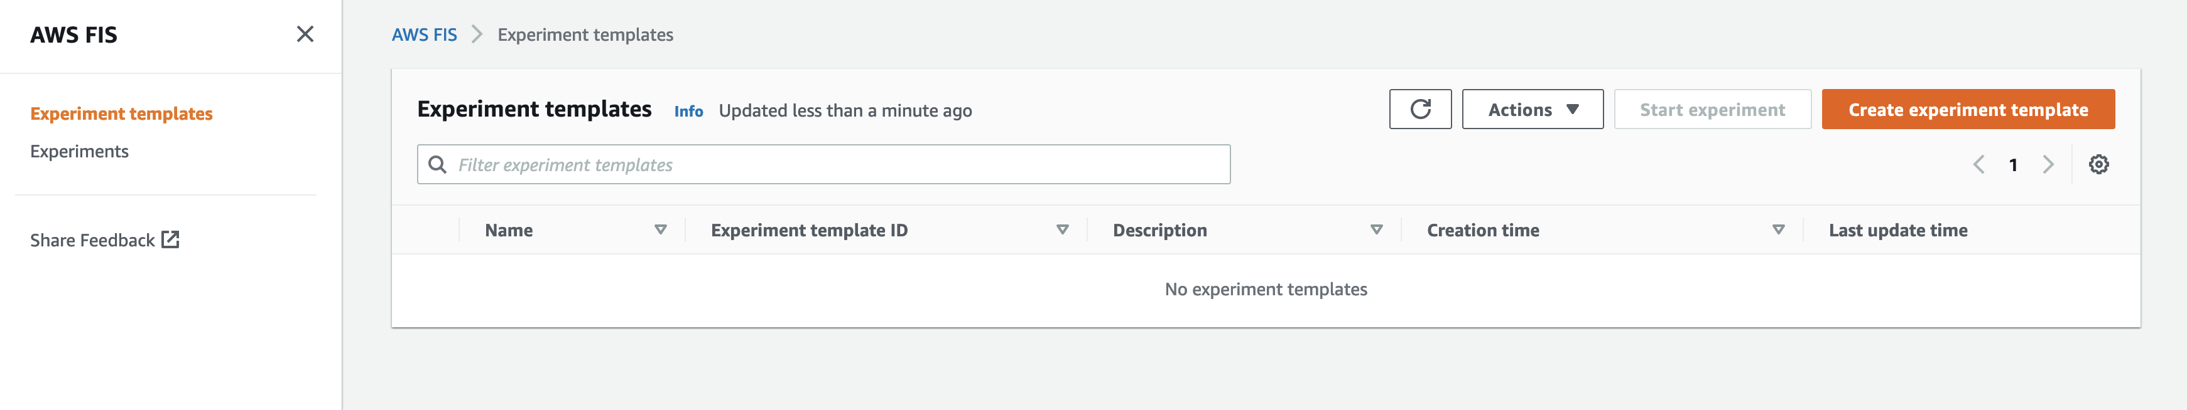
Task: Go to next page of templates
Action: pyautogui.click(x=2048, y=164)
